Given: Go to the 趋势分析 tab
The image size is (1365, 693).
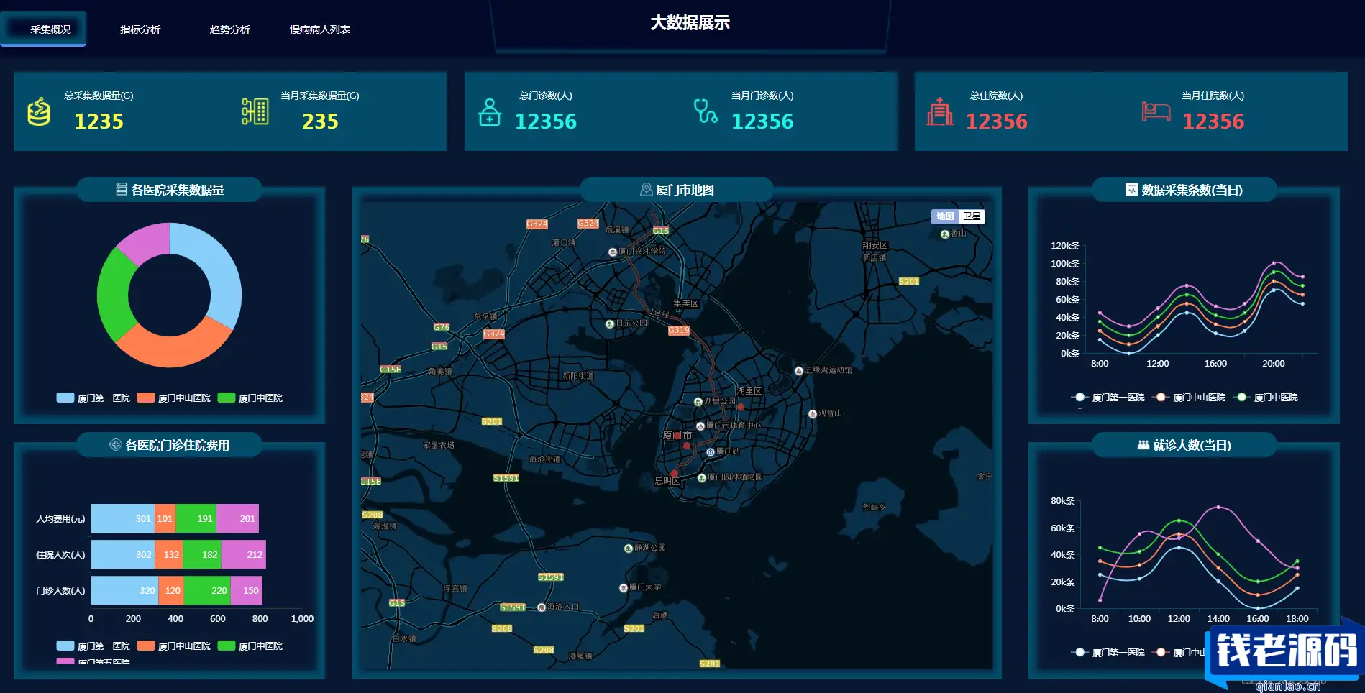Looking at the screenshot, I should [x=230, y=29].
